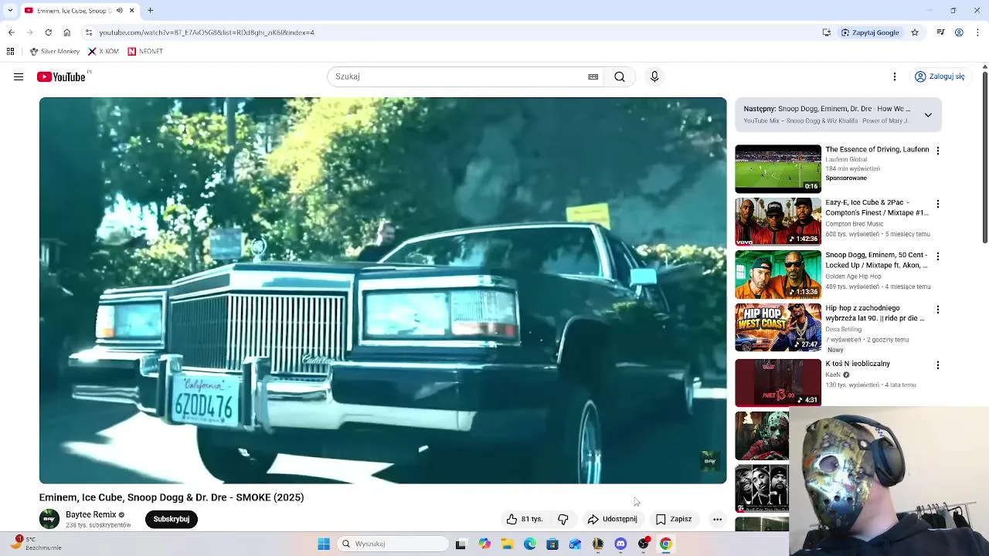View site information icon in address bar
Viewport: 989px width, 556px height.
point(89,32)
